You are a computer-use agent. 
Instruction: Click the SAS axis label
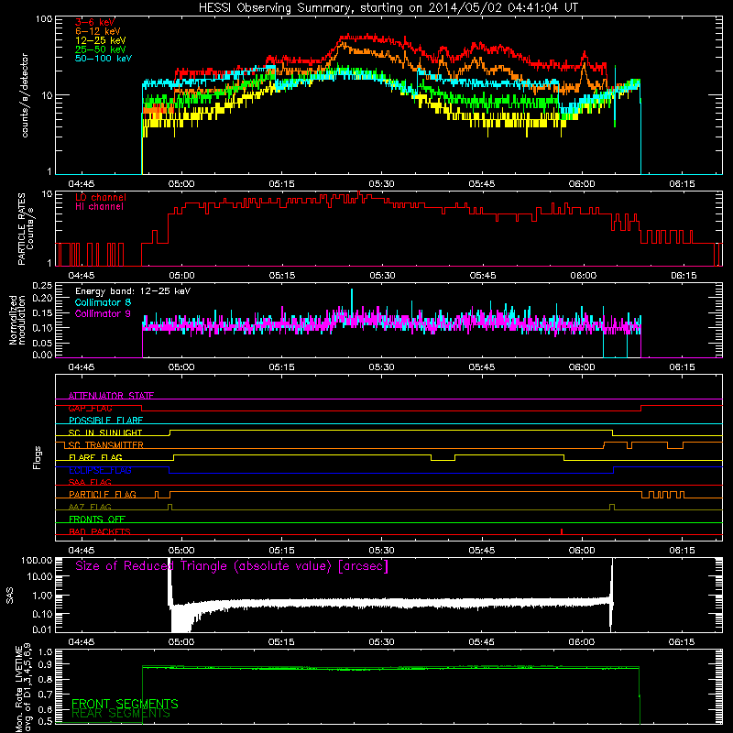click(10, 596)
